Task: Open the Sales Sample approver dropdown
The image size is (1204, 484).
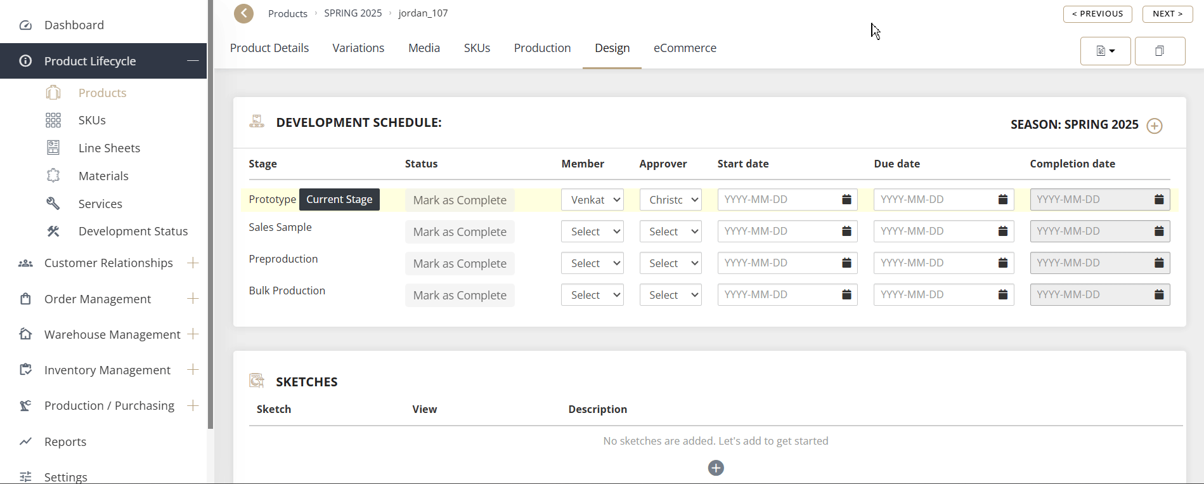Action: click(x=670, y=232)
